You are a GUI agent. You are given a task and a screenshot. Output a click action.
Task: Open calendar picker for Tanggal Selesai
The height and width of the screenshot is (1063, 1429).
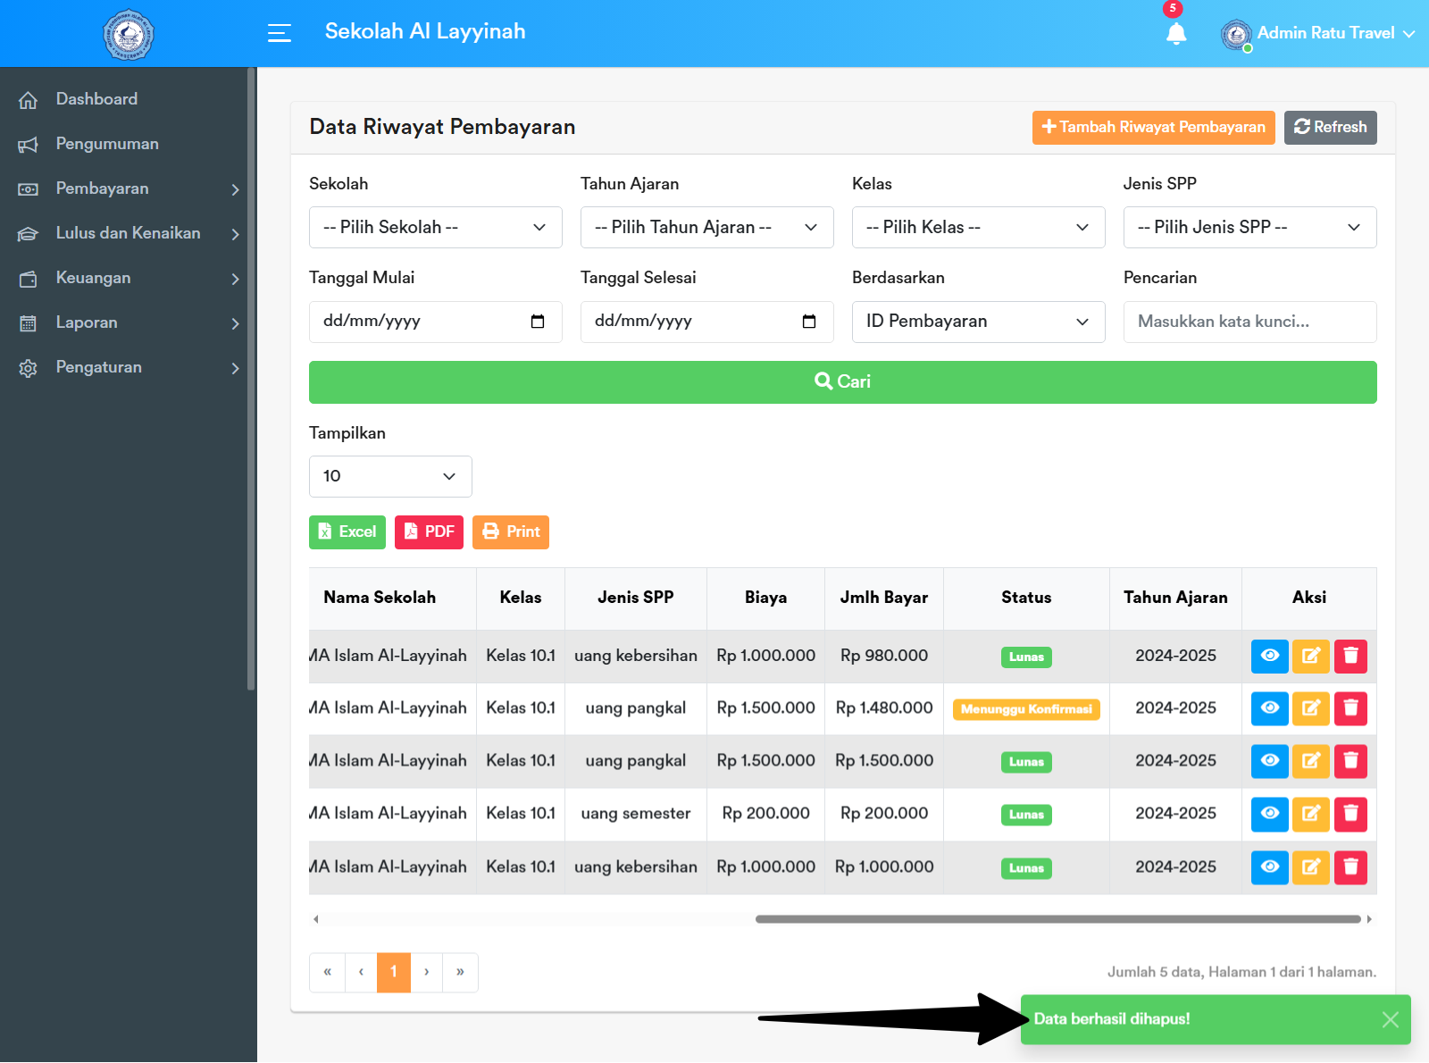point(809,322)
